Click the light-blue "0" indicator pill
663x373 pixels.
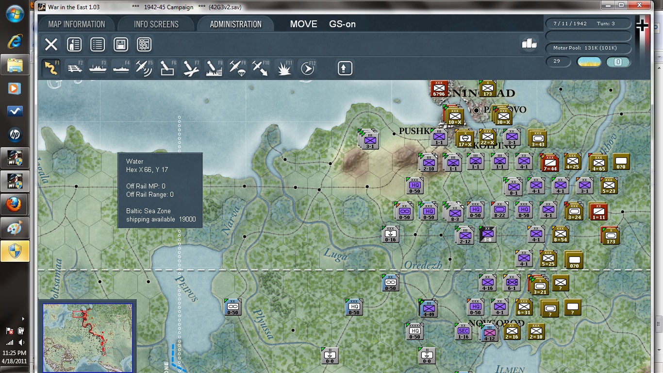click(618, 62)
